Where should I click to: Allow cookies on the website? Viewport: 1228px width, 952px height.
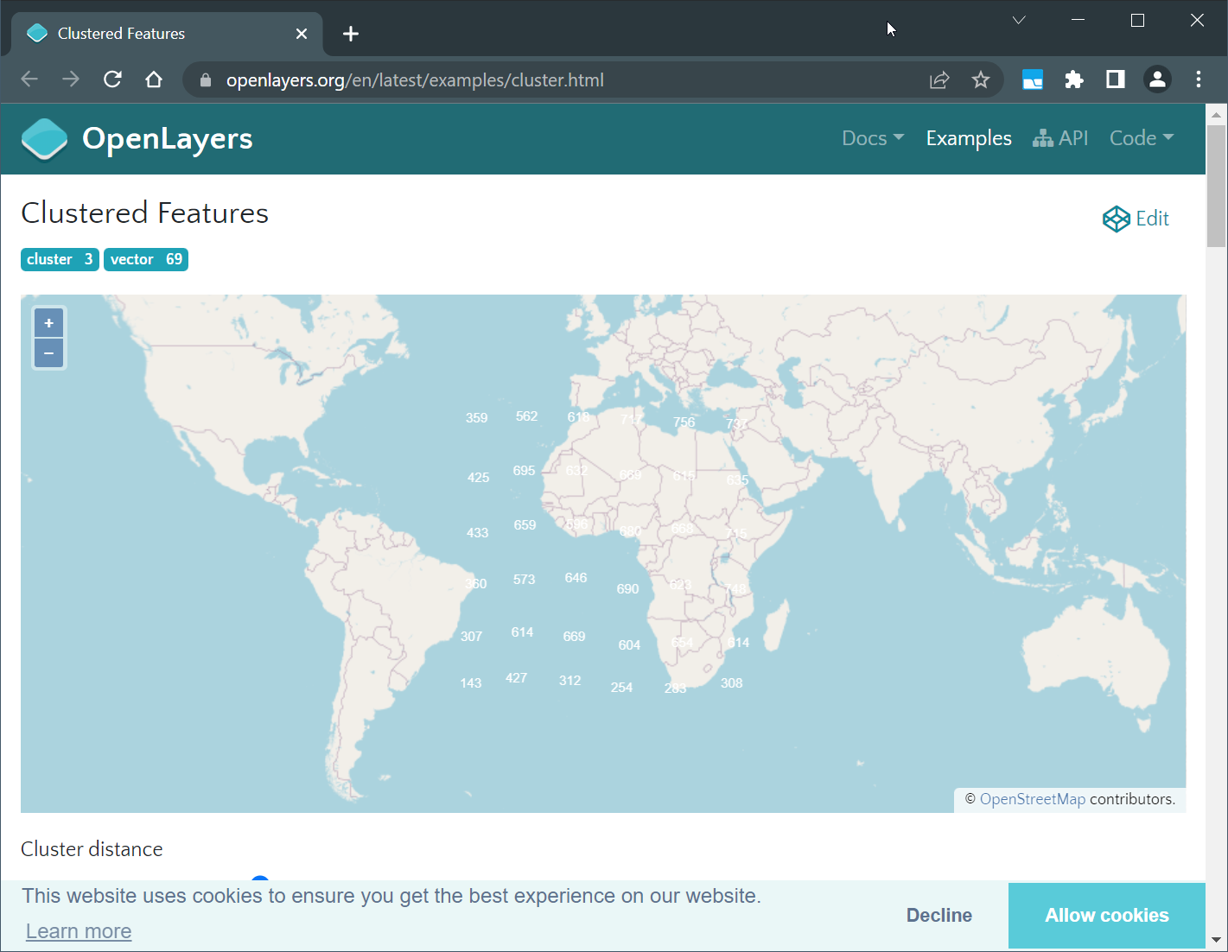(x=1107, y=915)
